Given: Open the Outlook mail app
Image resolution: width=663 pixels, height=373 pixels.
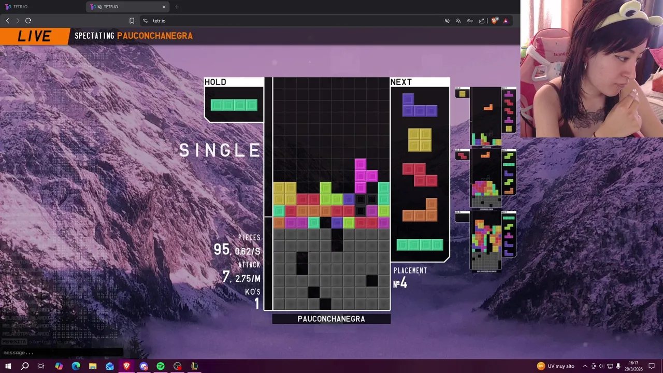Looking at the screenshot, I should pos(110,366).
